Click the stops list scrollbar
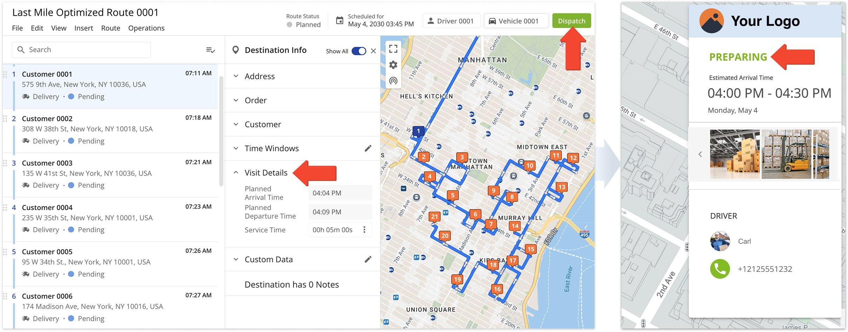 [221, 131]
